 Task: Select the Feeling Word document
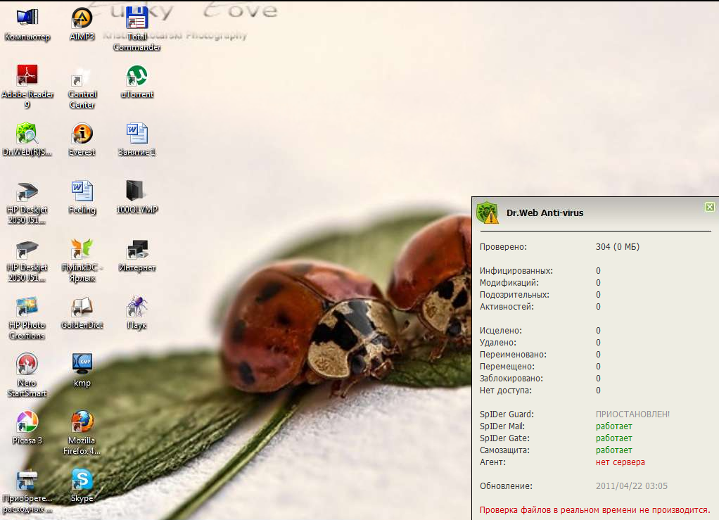(x=82, y=191)
